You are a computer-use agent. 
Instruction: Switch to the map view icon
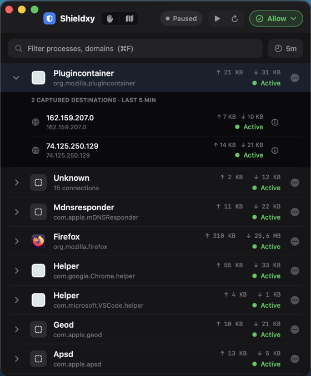tap(129, 18)
